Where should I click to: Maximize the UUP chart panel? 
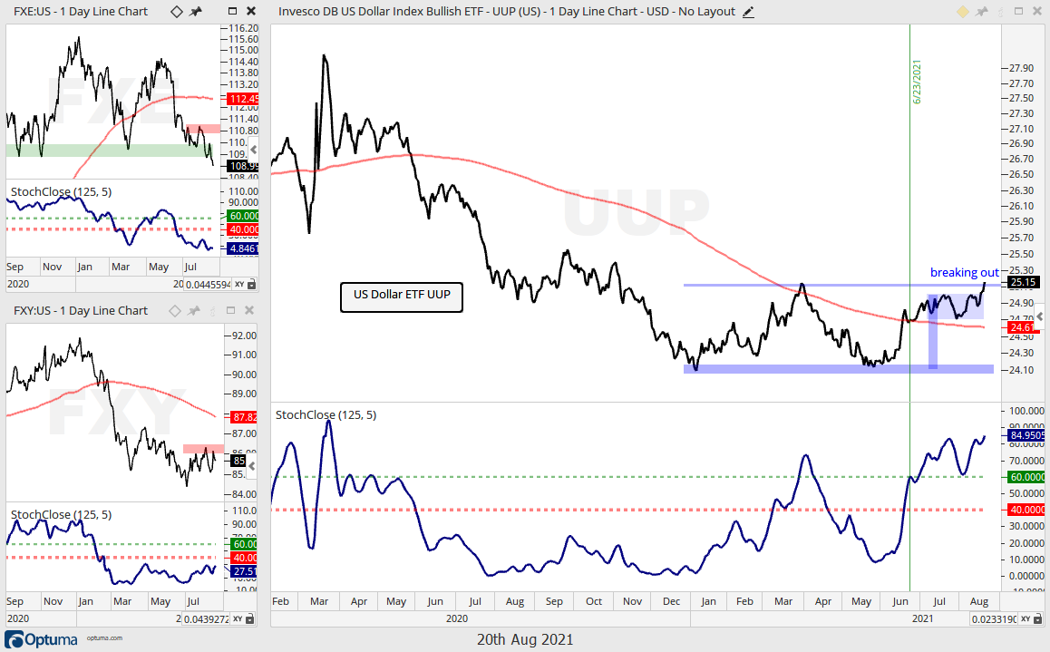(1018, 11)
